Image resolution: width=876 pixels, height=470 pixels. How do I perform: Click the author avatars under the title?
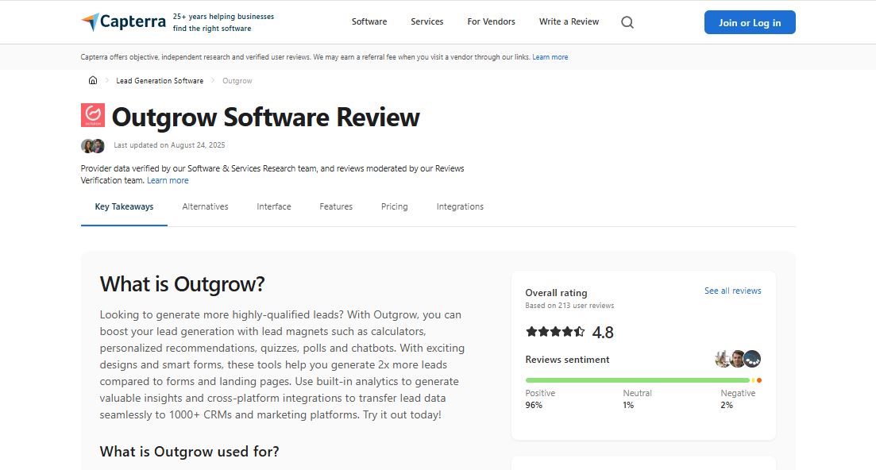(x=93, y=146)
